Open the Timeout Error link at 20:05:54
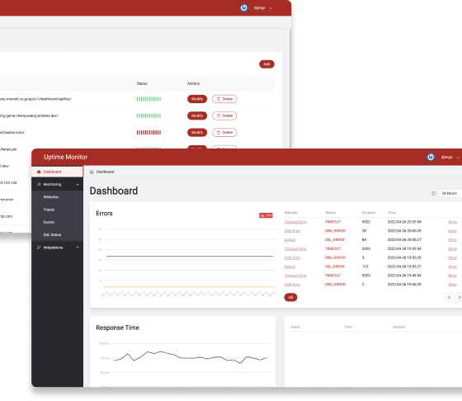 tap(295, 222)
